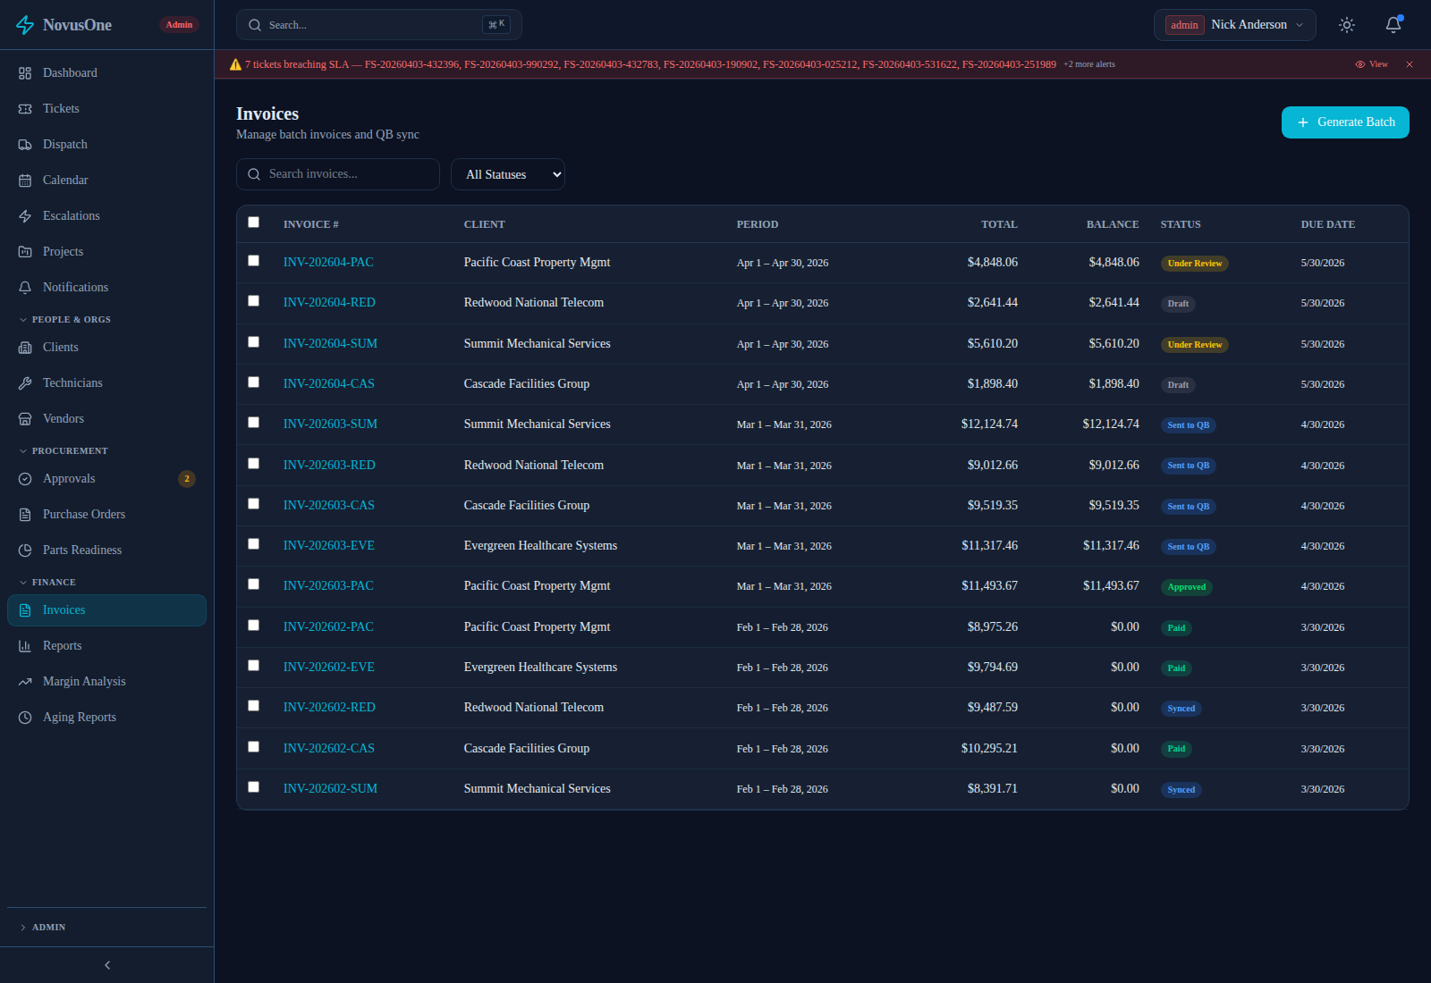Click the Technicians wrench icon
Screen dimensions: 1431x983
pos(25,383)
